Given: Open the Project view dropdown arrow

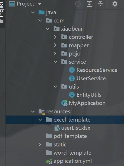Looking at the screenshot, I should click(x=40, y=4).
